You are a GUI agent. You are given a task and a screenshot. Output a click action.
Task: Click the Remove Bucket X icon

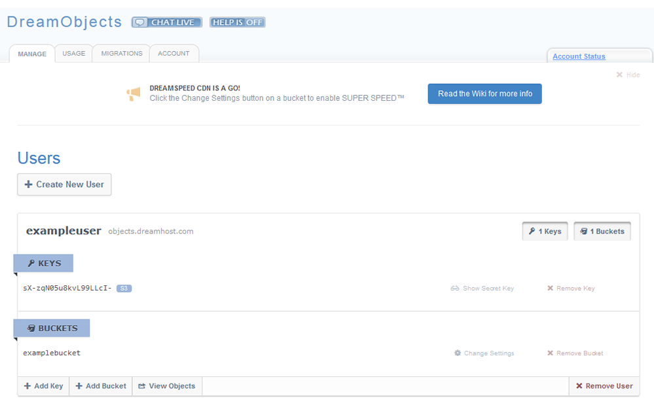click(551, 353)
